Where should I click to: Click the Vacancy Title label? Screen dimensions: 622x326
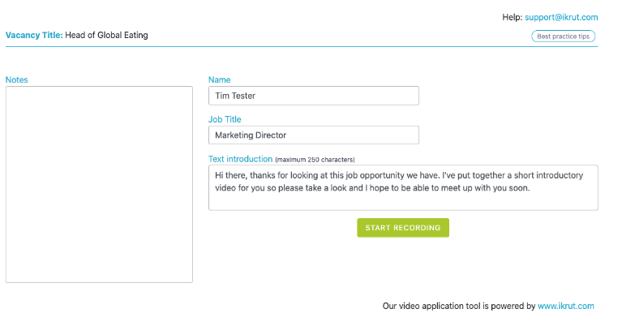[x=34, y=35]
